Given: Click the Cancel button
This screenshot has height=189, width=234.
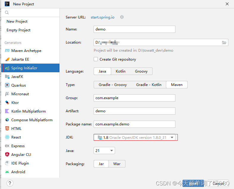Looking at the screenshot, I should [x=218, y=183].
